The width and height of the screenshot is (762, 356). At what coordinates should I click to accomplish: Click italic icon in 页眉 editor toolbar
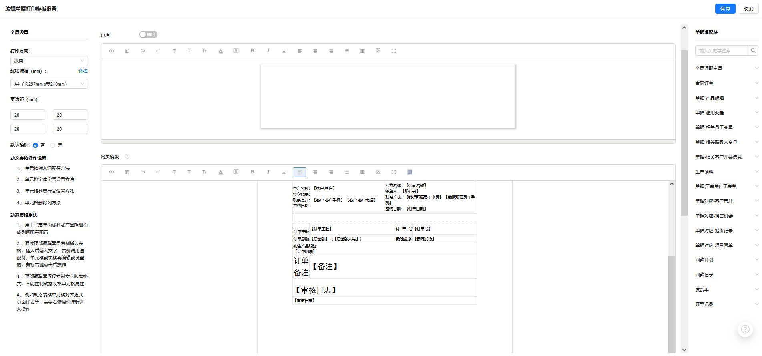pos(268,51)
